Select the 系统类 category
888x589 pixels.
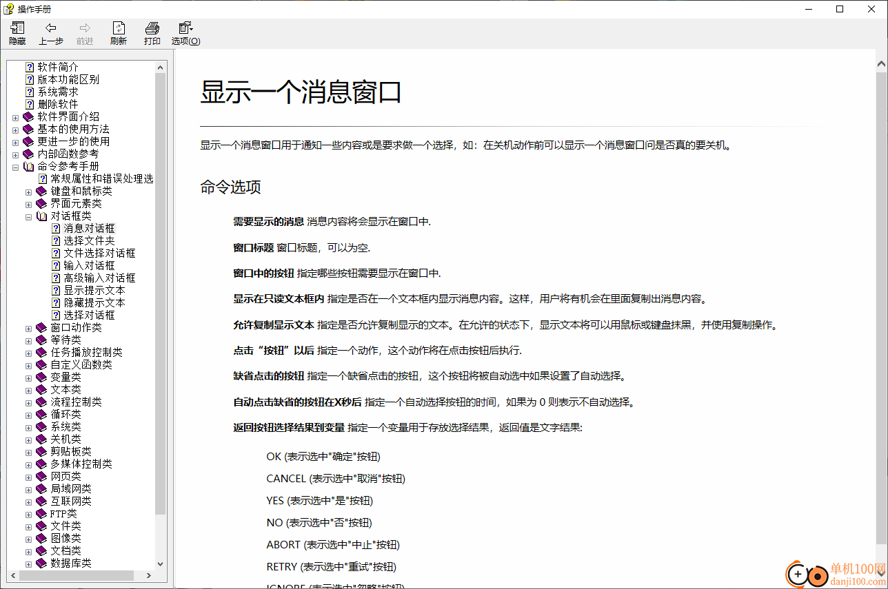65,426
